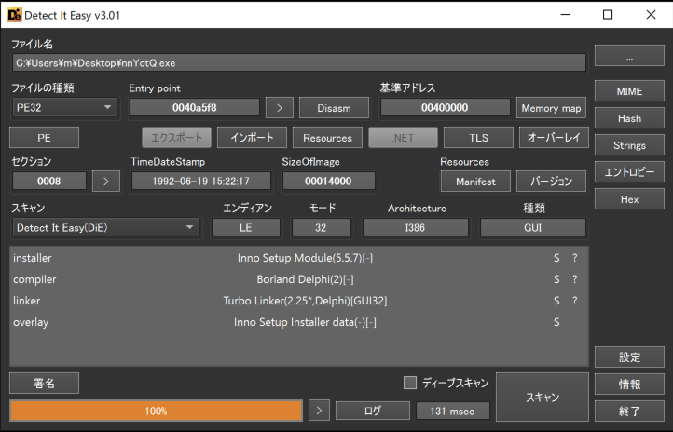The image size is (673, 432).
Task: Open the 設定 settings dialog
Action: (629, 357)
